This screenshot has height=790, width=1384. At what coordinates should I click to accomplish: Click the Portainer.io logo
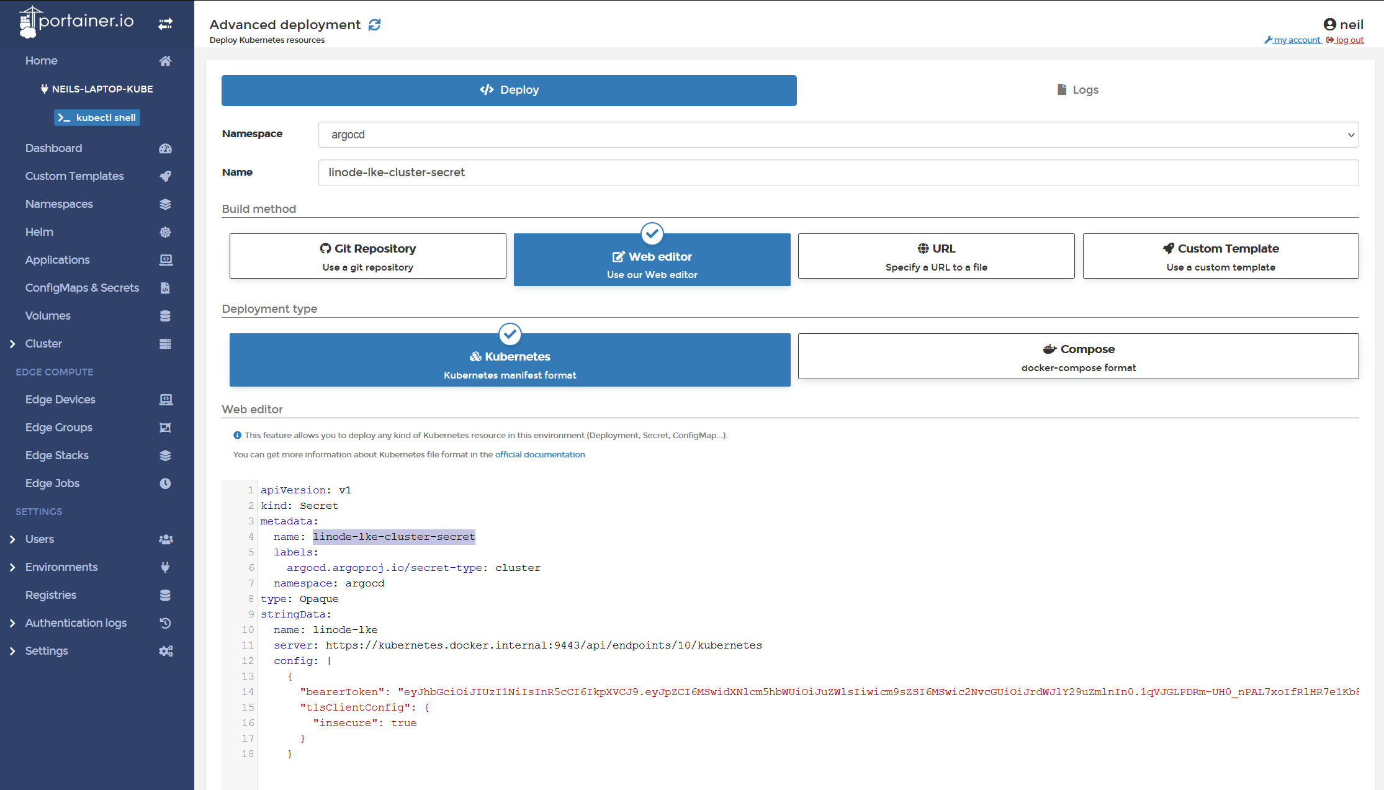(x=76, y=22)
